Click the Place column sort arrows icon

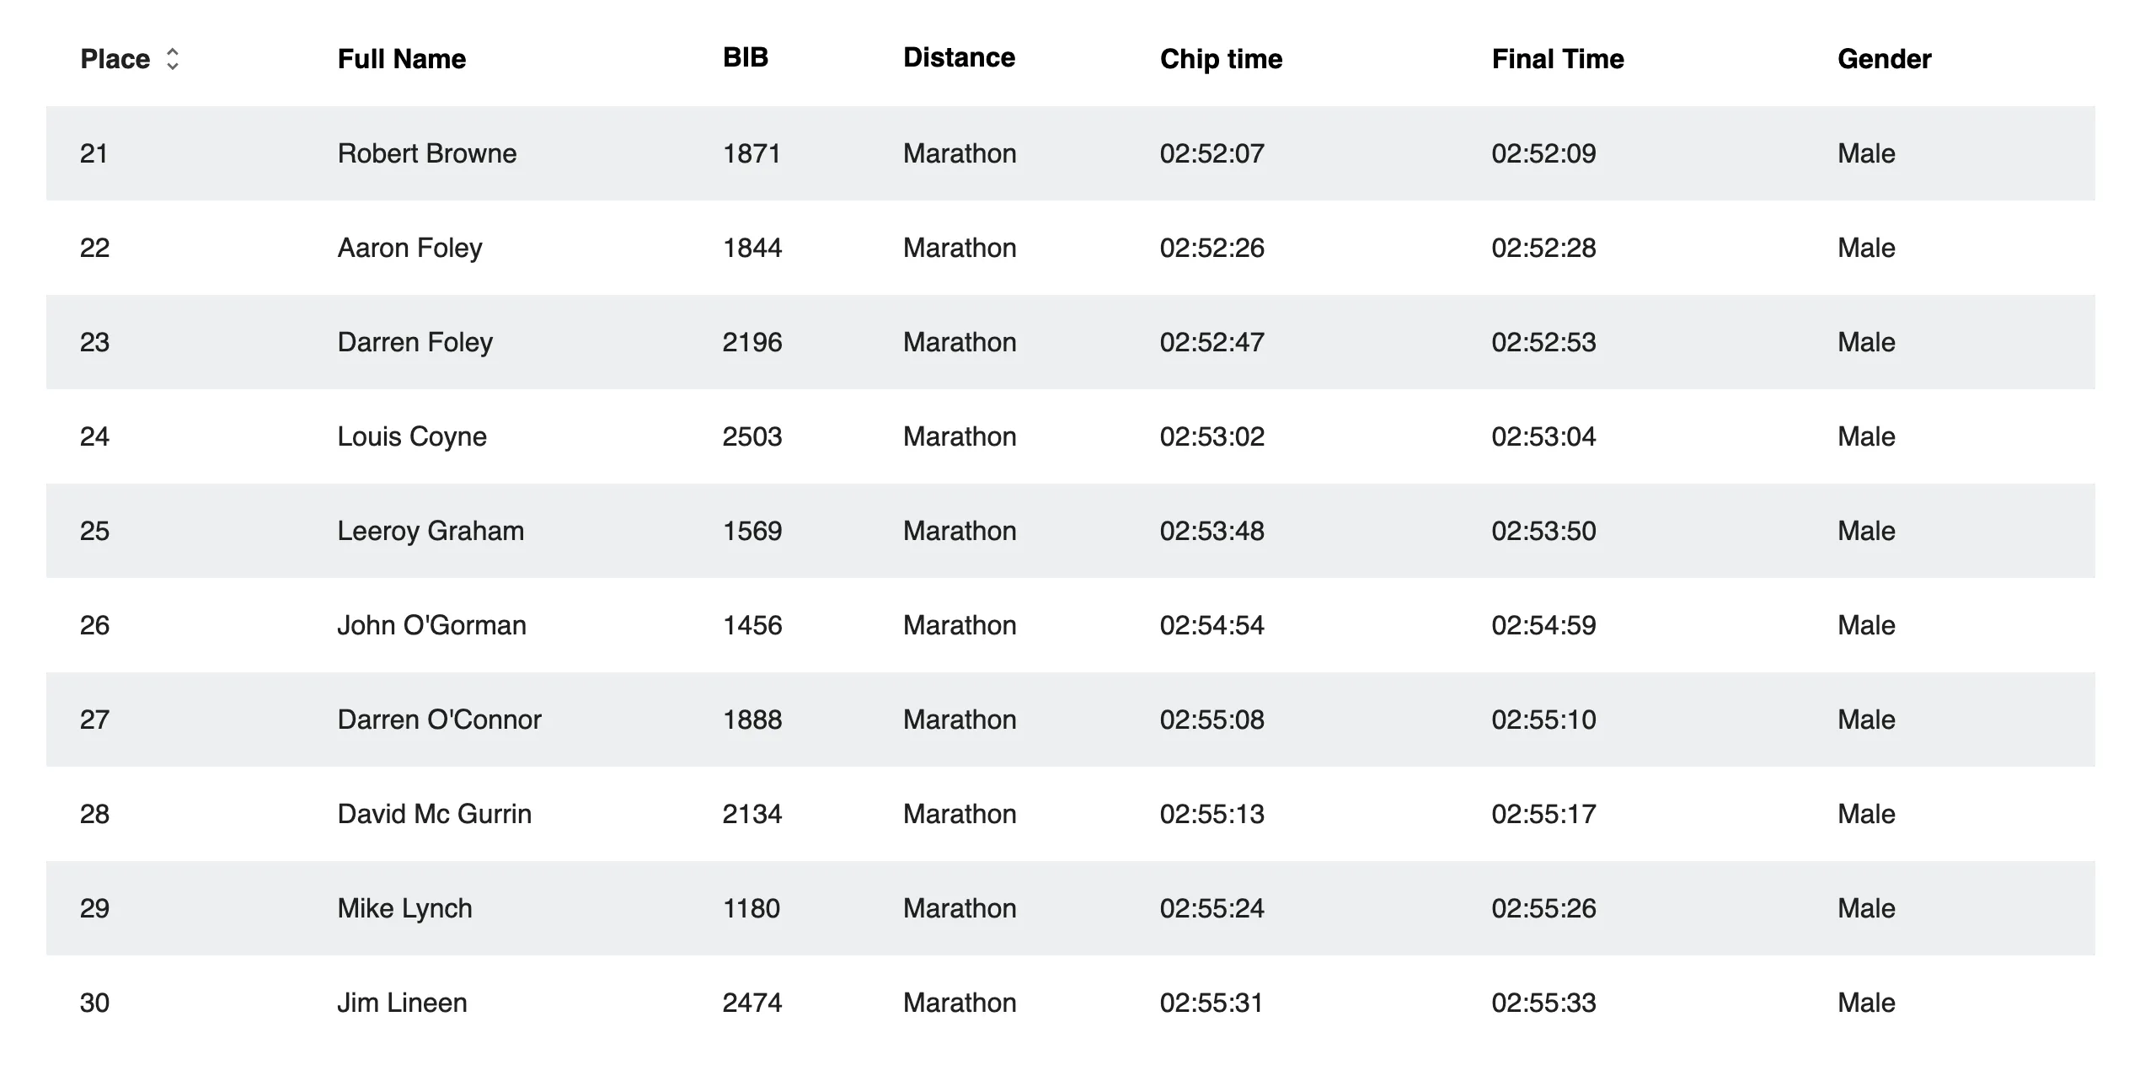click(x=173, y=59)
